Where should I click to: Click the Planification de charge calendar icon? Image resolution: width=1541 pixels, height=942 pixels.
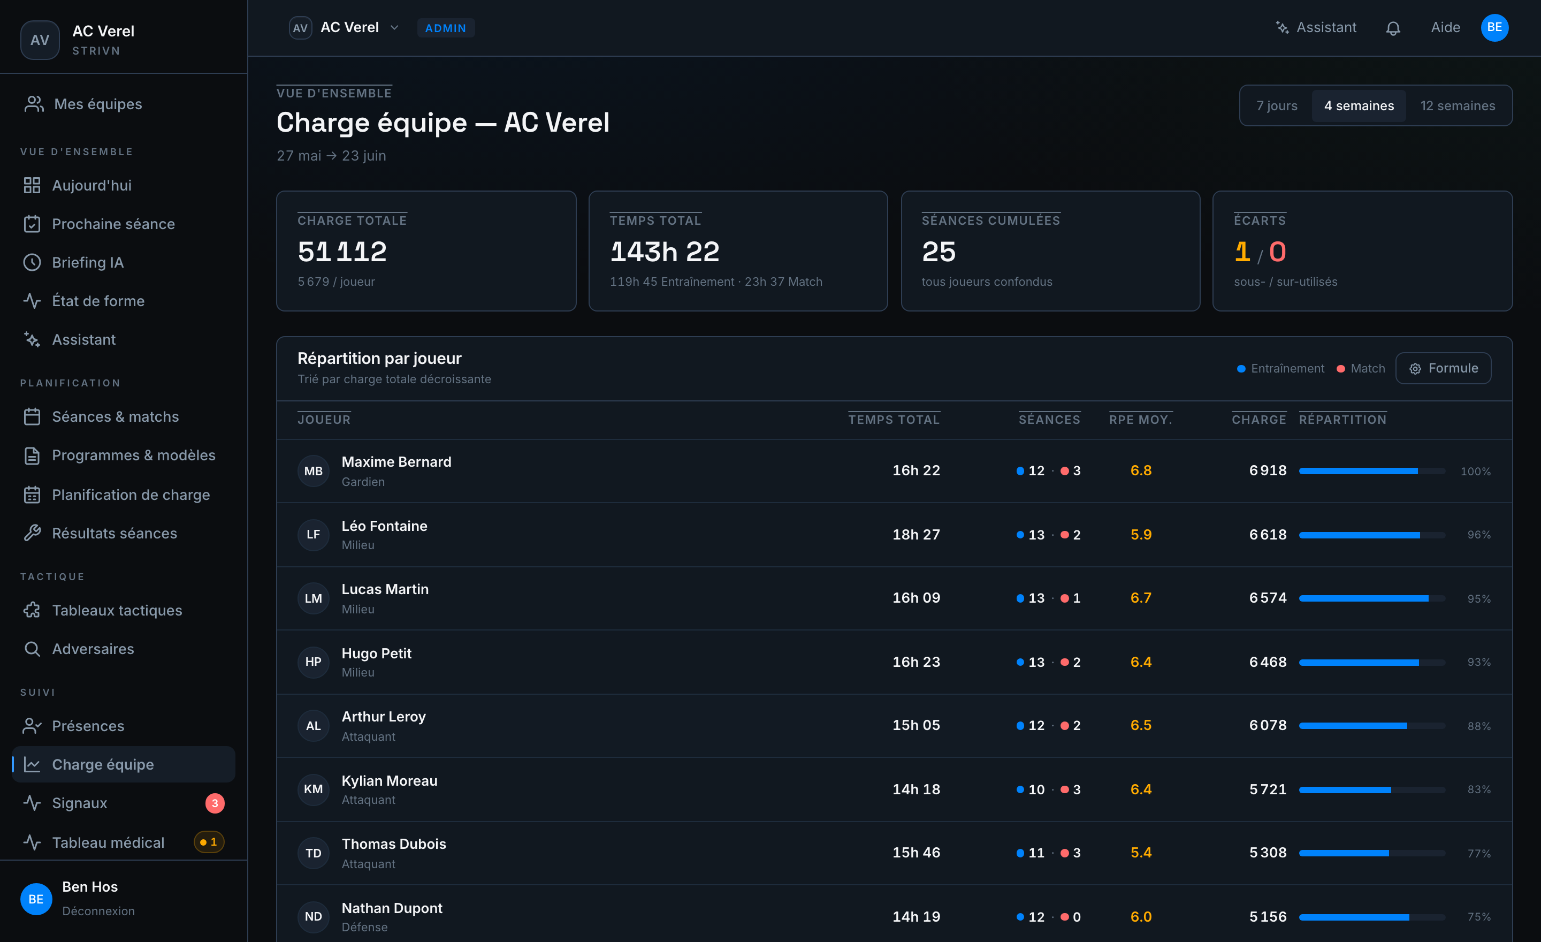[32, 495]
